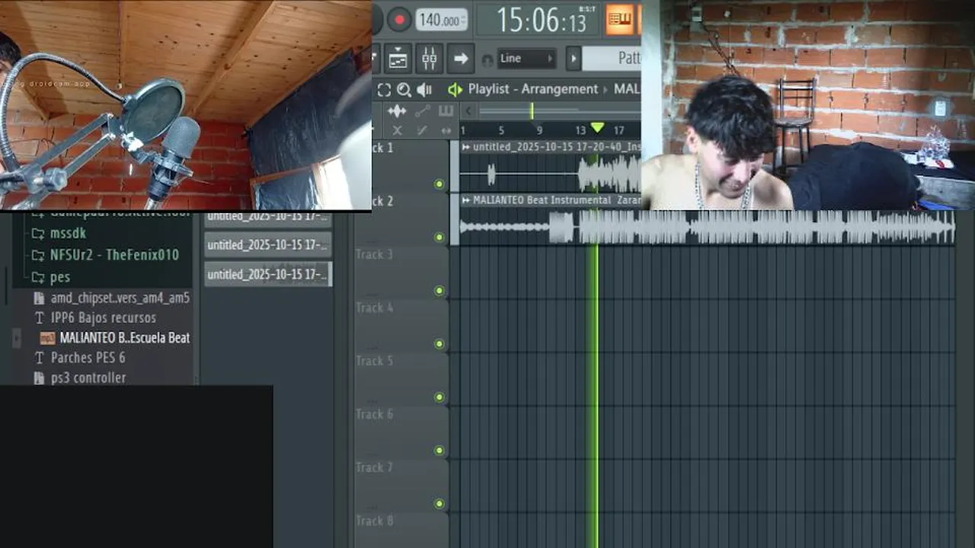Click the green playhead marker on ruler
This screenshot has height=548, width=975.
click(x=597, y=129)
